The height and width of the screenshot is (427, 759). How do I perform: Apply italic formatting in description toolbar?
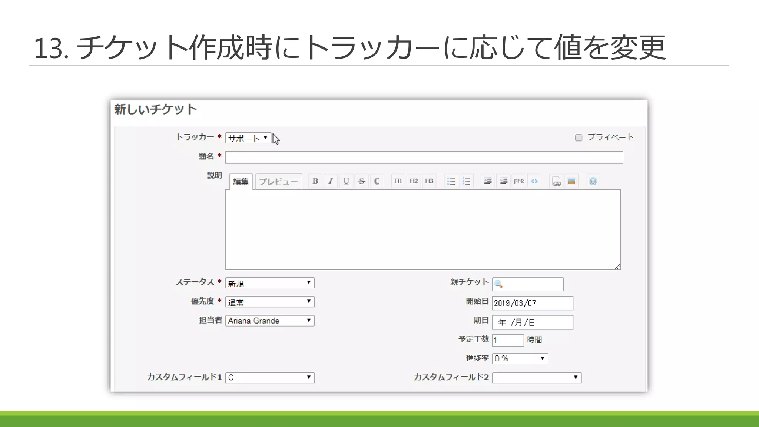[331, 181]
